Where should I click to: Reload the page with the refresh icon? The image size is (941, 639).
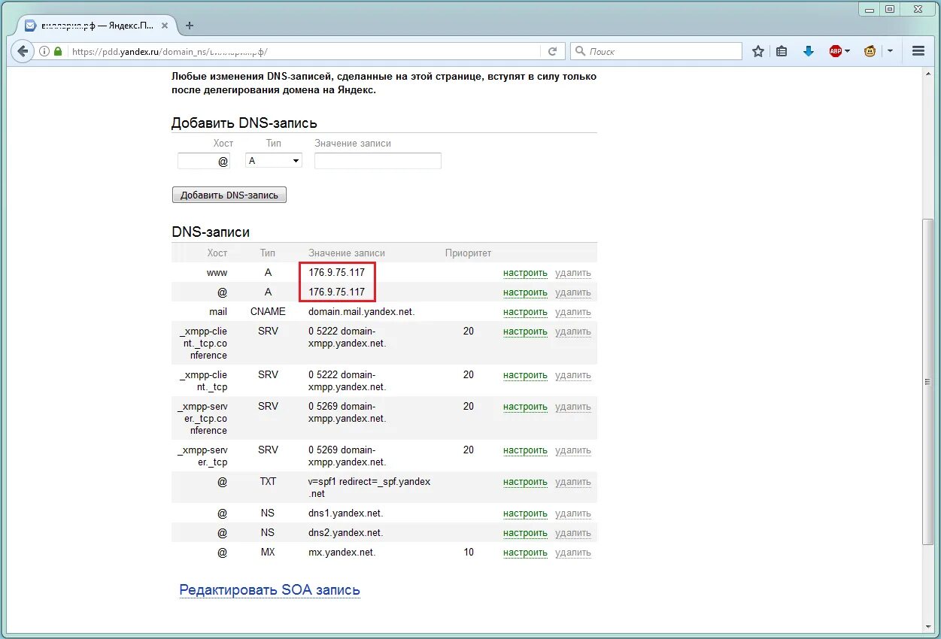552,51
